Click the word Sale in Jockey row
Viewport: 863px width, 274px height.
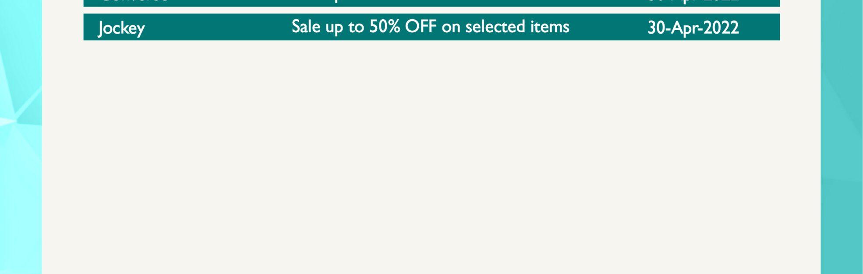[306, 27]
